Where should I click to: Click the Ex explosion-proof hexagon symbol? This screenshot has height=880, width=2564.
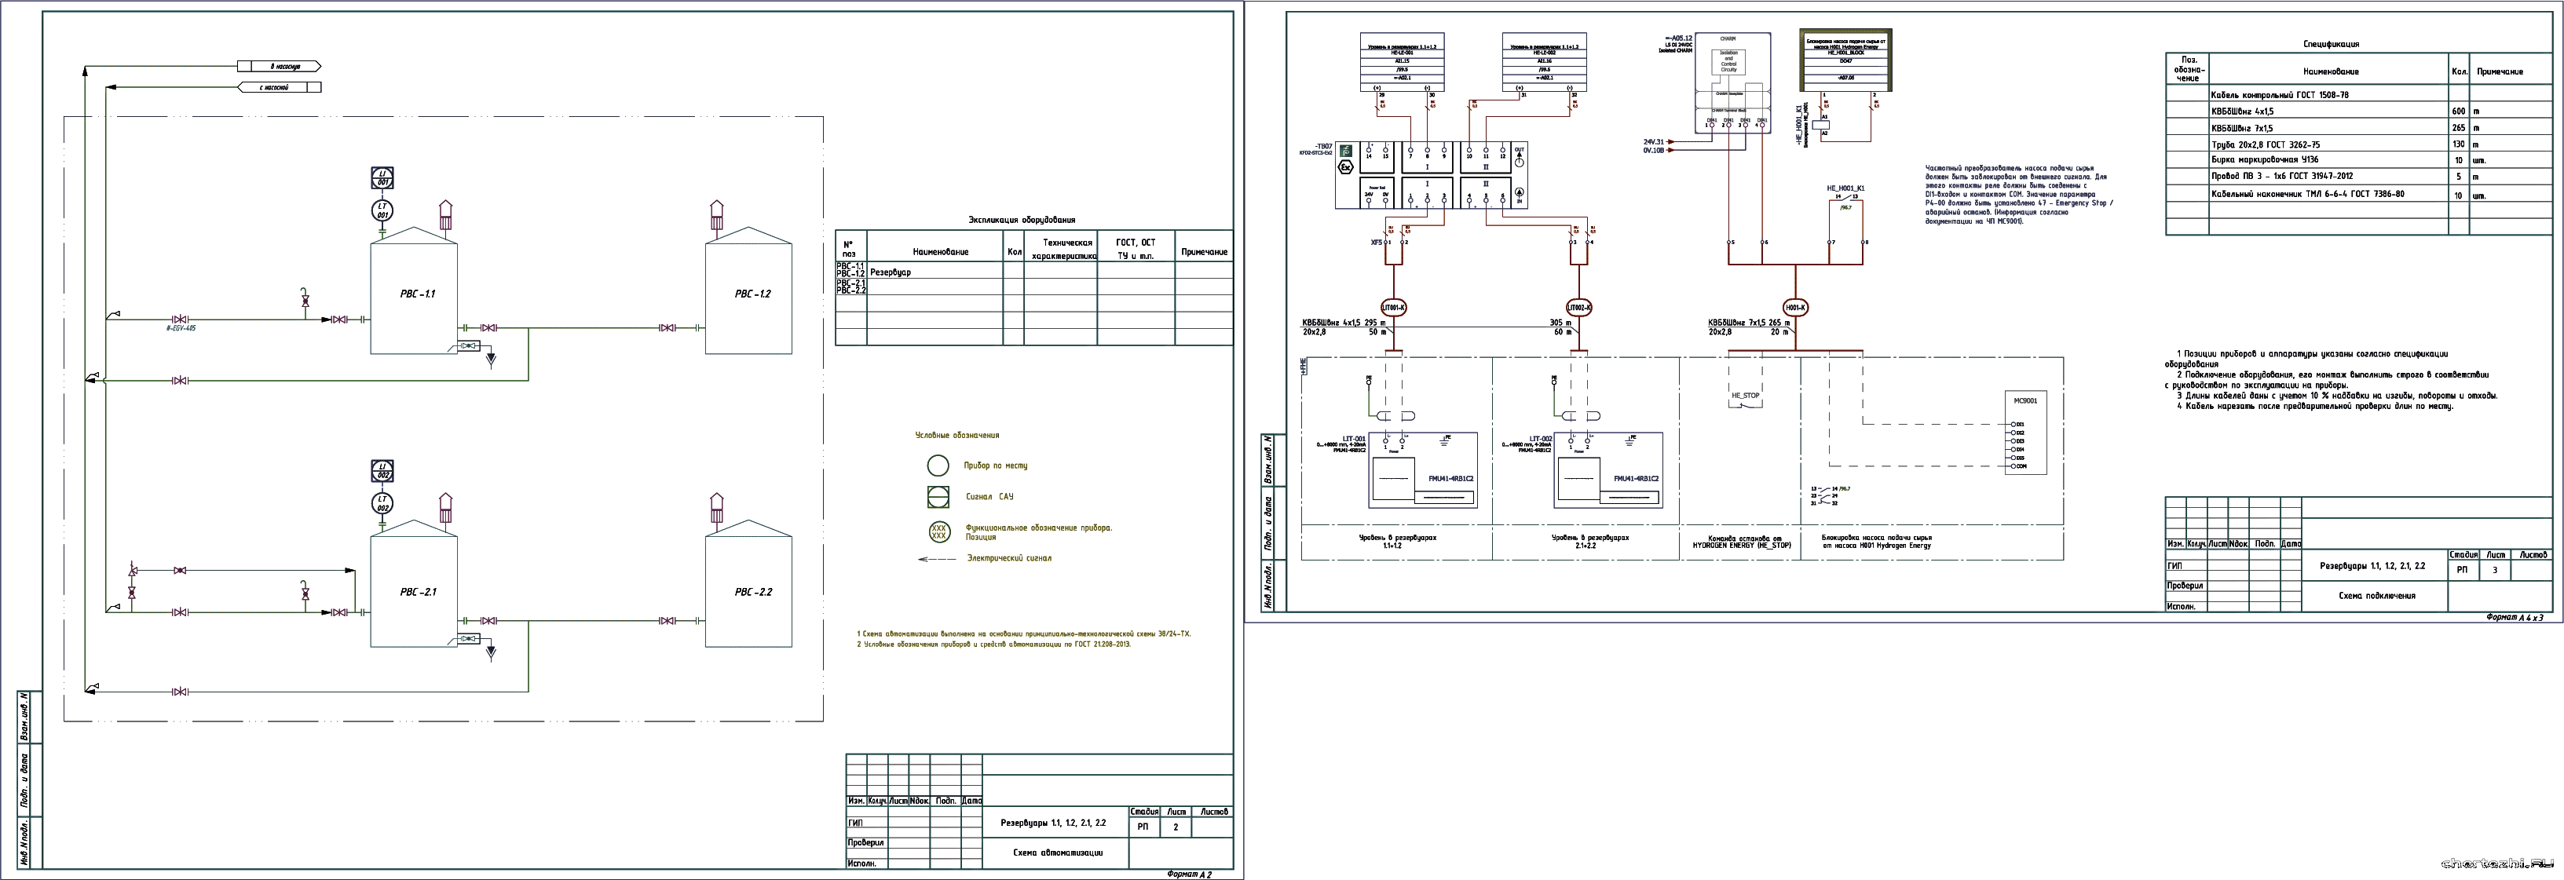coord(1346,166)
